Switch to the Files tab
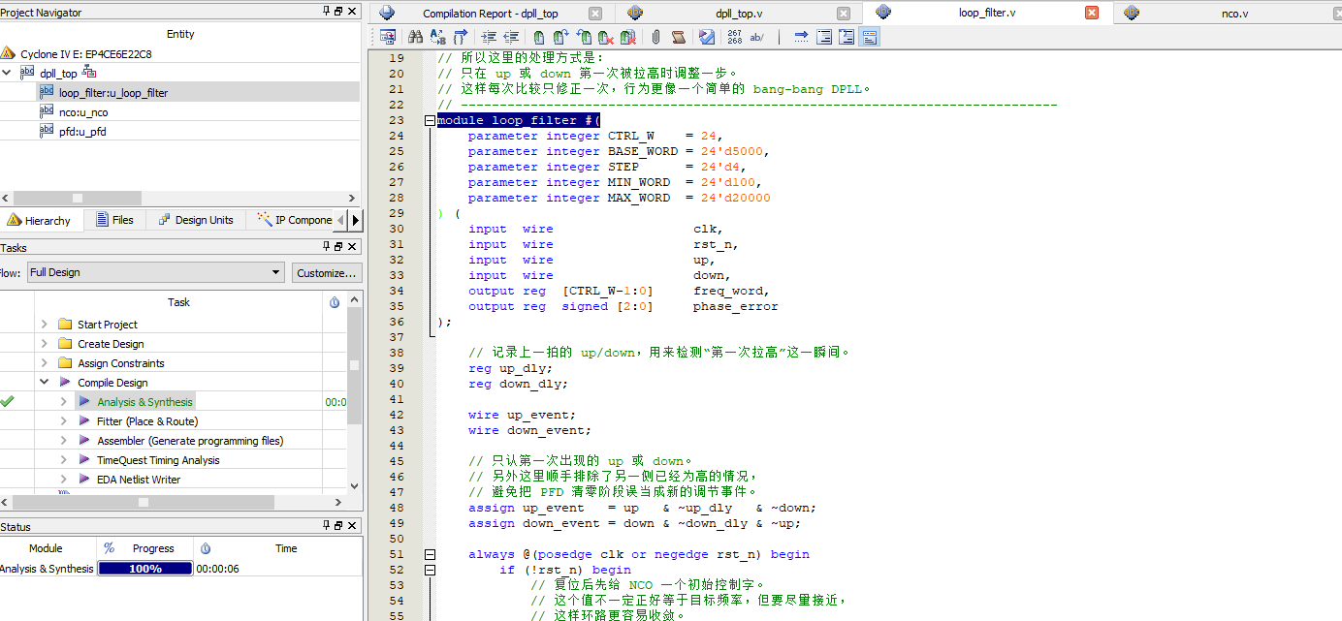 coord(114,220)
